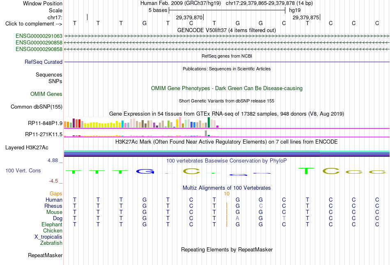
Task: Open the OMIM Genes track label
Action: point(46,94)
